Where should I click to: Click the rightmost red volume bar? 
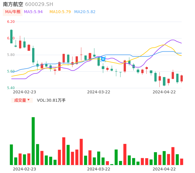coord(182,162)
